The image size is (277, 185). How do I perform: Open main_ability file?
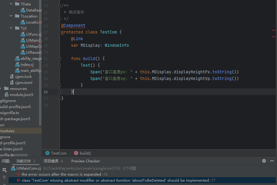[31, 70]
